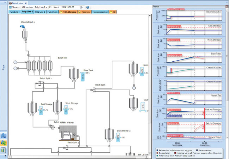Select the West Storage tank icon

coord(57,109)
